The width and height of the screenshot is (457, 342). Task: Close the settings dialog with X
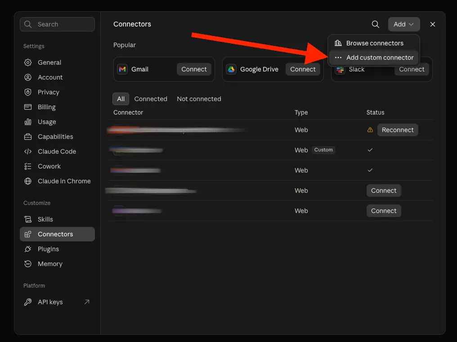(433, 24)
